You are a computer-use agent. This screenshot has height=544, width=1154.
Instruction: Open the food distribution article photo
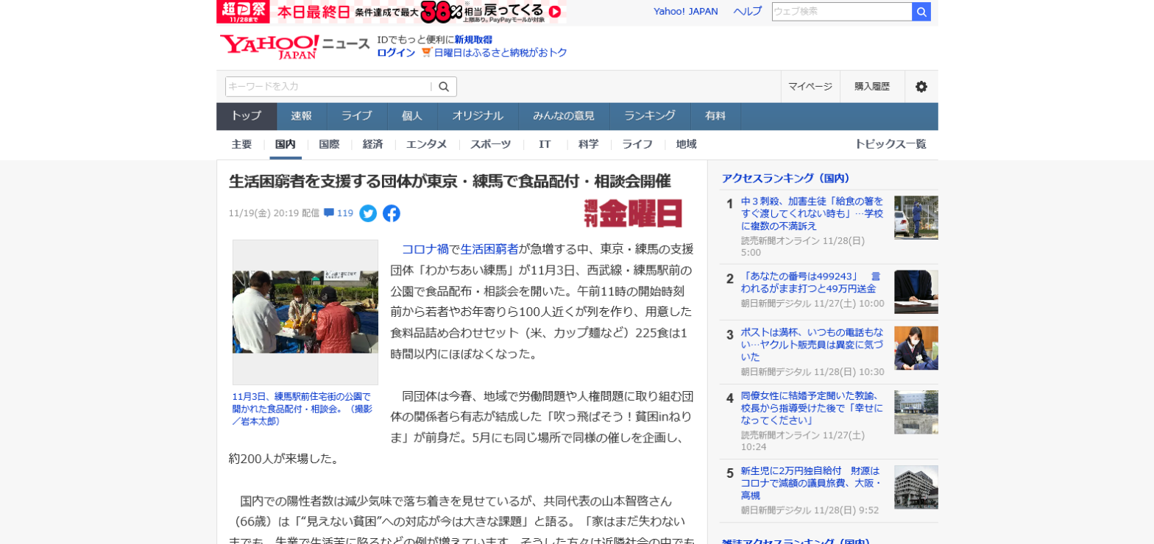[305, 312]
